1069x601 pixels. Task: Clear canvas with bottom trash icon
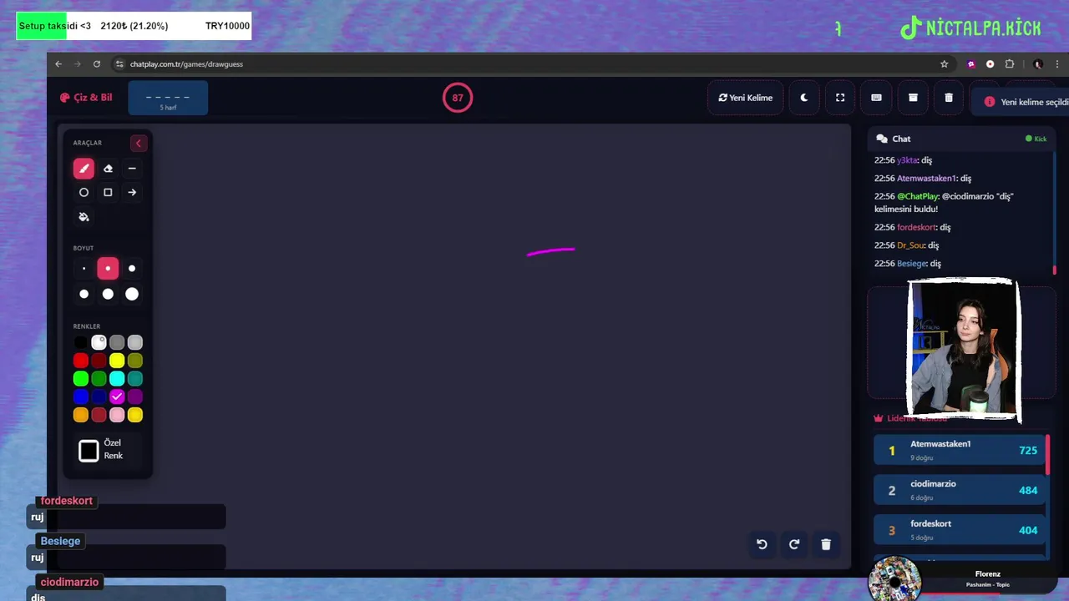pyautogui.click(x=826, y=544)
